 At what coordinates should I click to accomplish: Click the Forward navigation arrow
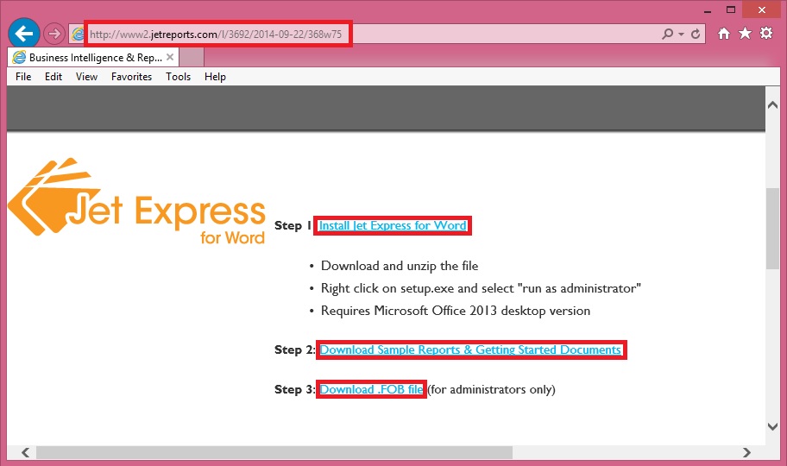tap(54, 34)
